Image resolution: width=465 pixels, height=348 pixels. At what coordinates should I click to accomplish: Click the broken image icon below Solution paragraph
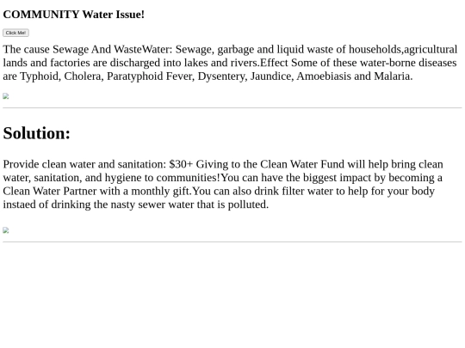point(6,230)
